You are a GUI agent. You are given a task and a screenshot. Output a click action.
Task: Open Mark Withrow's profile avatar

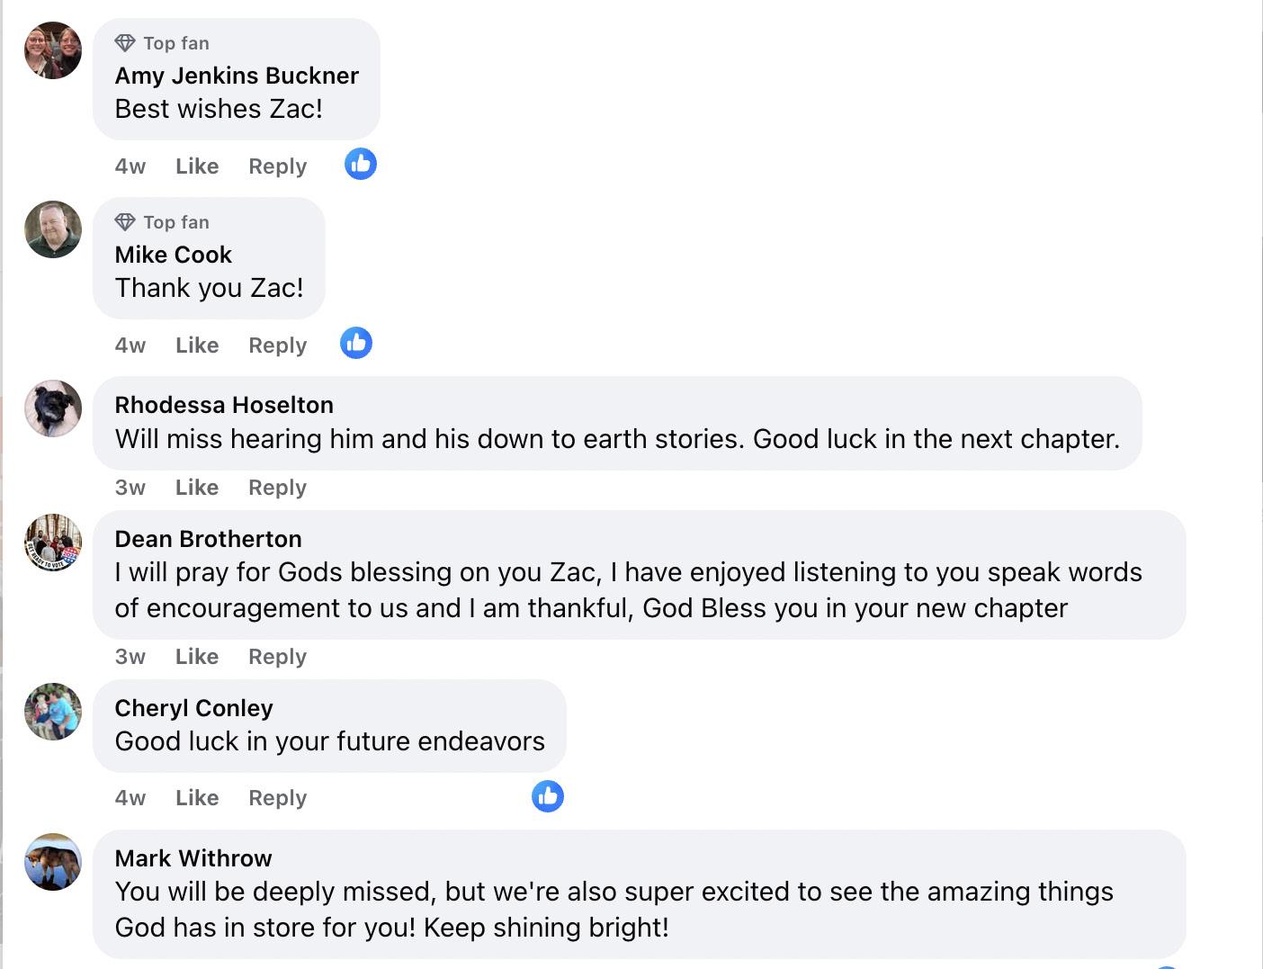click(53, 862)
